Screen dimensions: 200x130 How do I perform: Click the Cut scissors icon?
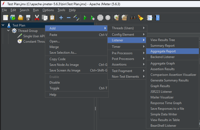point(37,17)
